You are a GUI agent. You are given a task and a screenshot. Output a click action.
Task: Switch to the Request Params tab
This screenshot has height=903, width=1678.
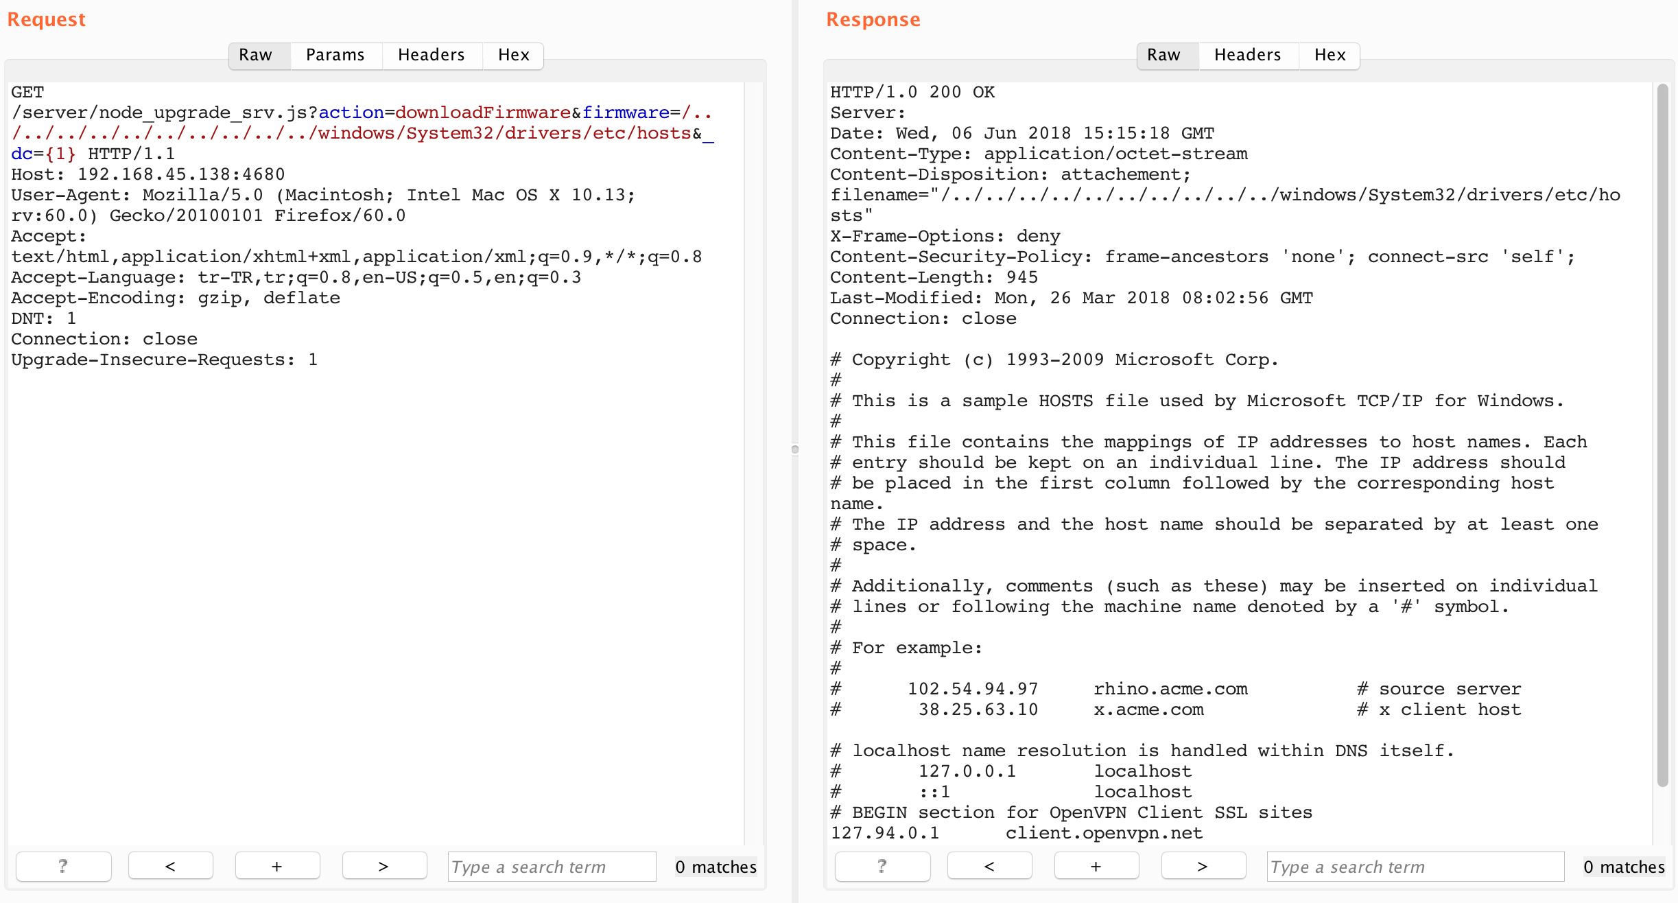click(335, 55)
